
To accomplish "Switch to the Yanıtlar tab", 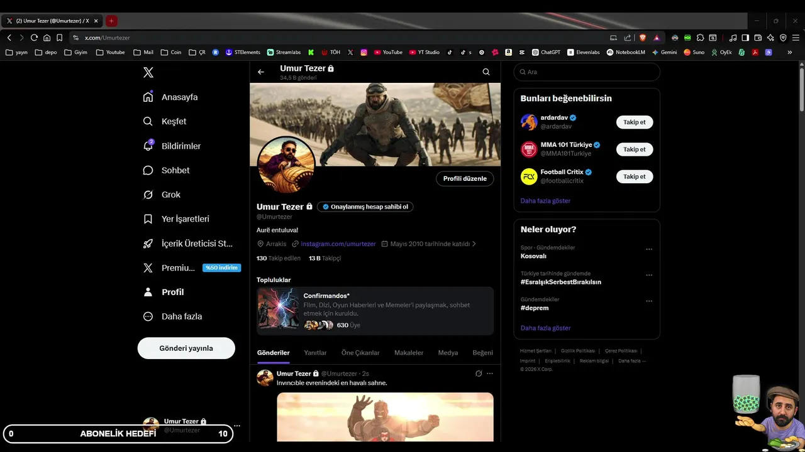I will [x=315, y=353].
